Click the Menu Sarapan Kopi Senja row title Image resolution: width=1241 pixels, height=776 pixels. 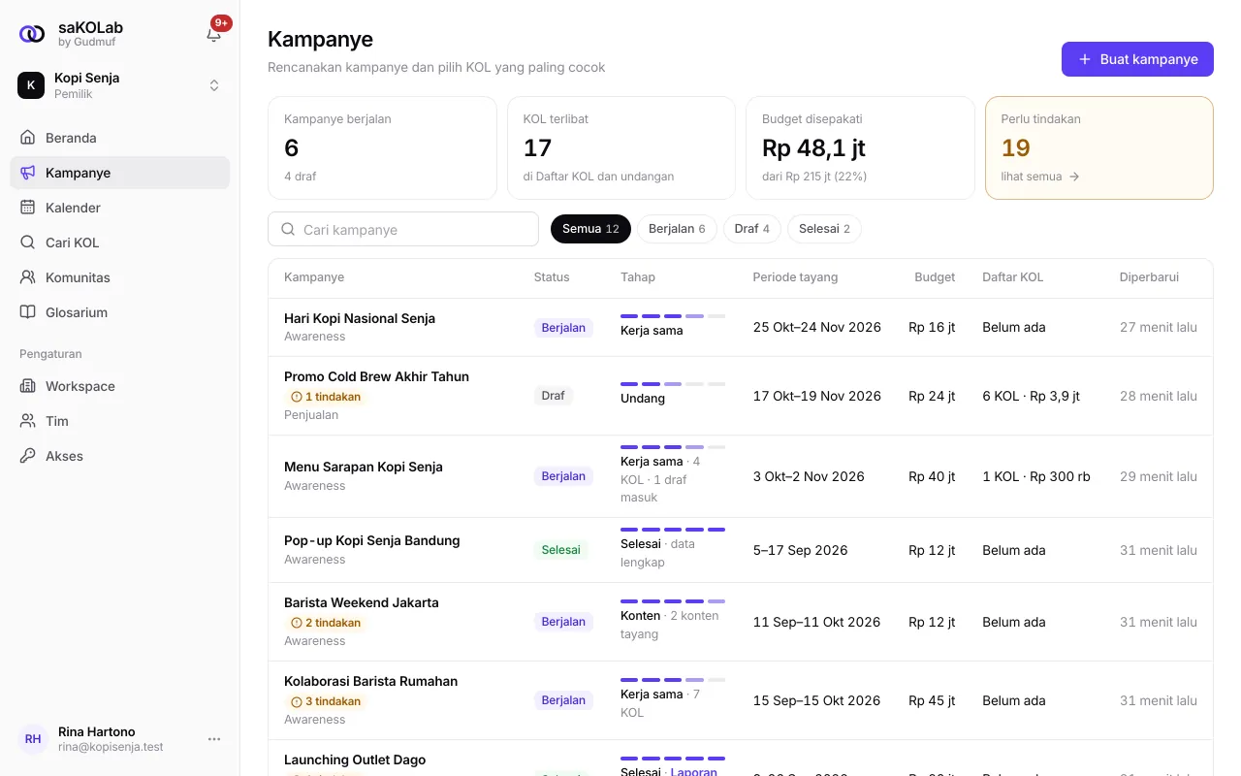click(x=364, y=467)
